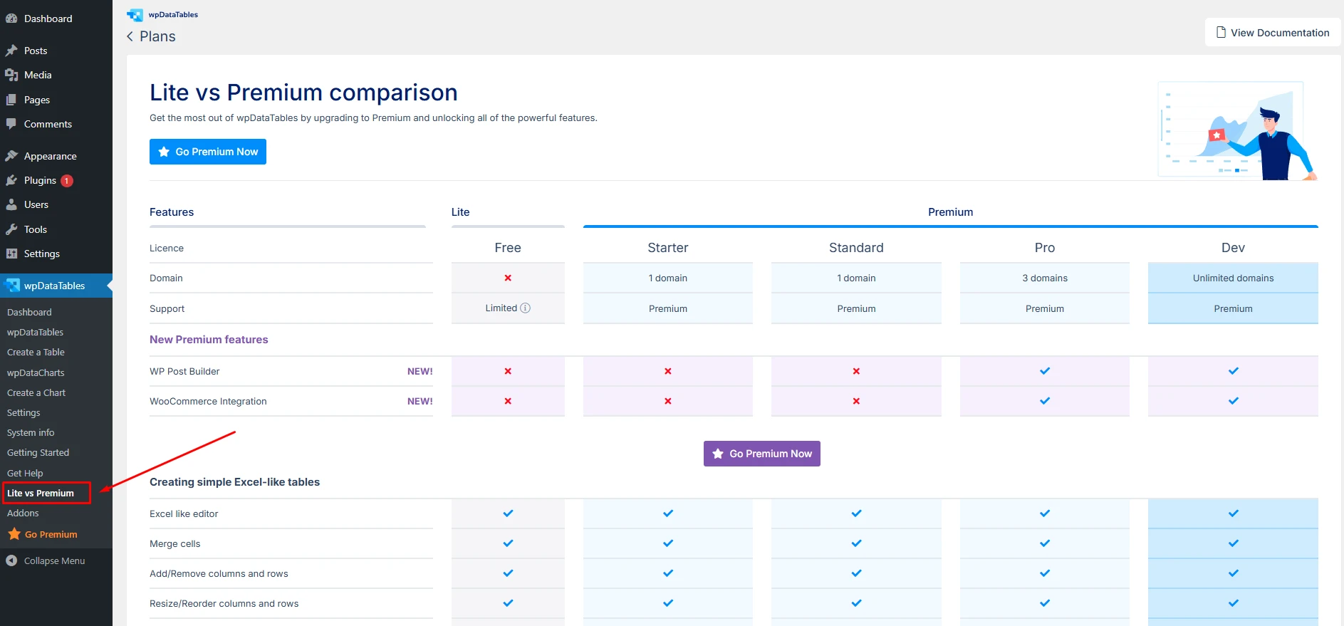
Task: Click the Limited support cell under Free
Action: point(508,308)
